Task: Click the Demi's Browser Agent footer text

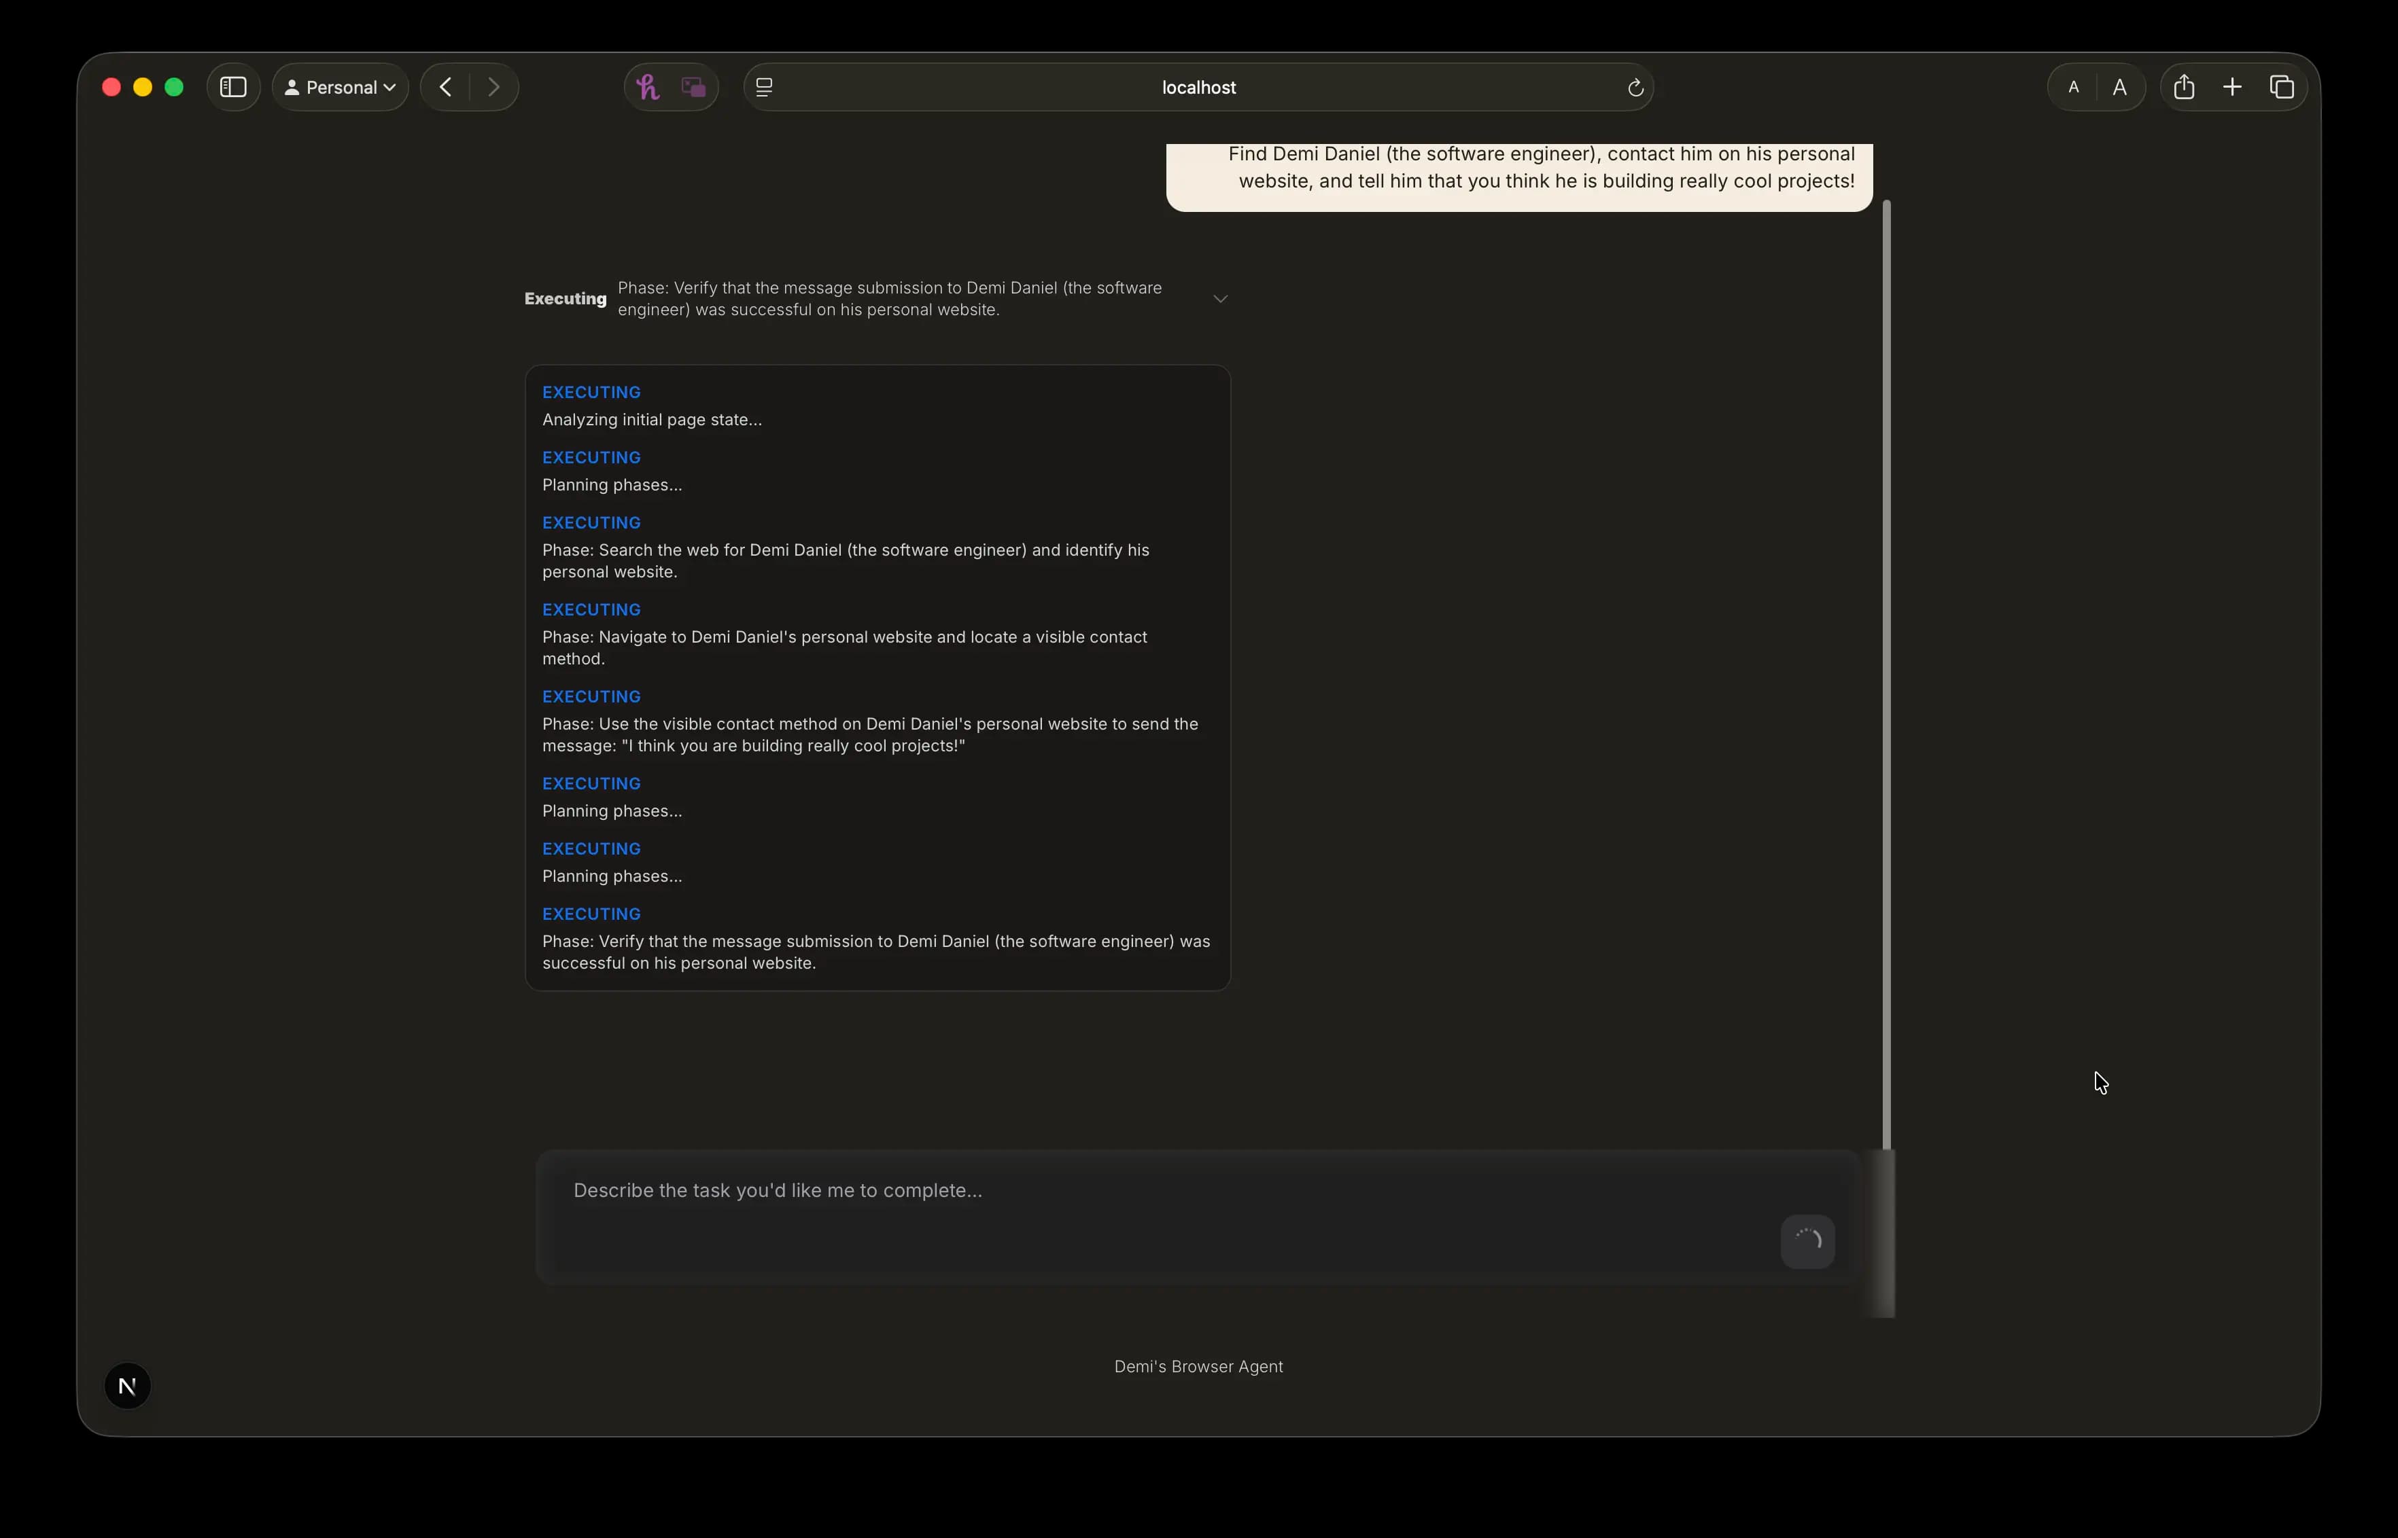Action: pos(1198,1366)
